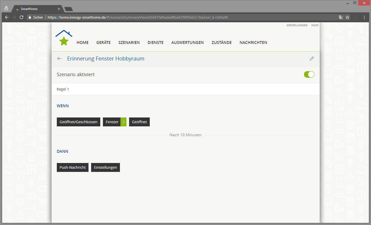Image resolution: width=371 pixels, height=225 pixels.
Task: Expand the green chevron next to Fenster
Action: click(x=124, y=122)
